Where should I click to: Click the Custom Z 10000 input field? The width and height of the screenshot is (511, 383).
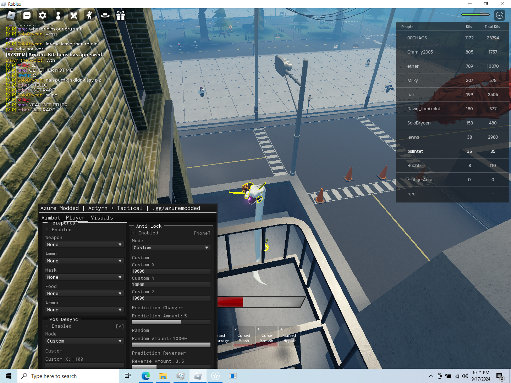(x=171, y=298)
